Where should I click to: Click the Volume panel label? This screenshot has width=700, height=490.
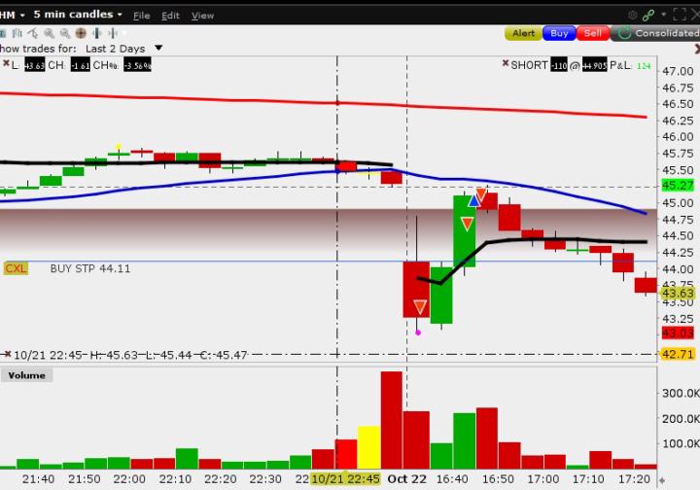(x=27, y=375)
